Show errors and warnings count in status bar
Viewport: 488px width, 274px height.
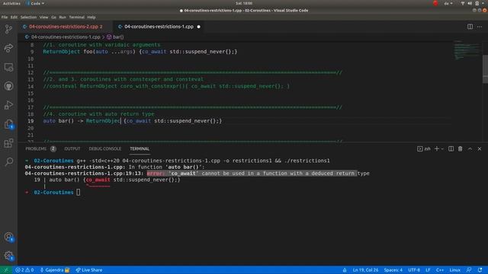[24, 270]
